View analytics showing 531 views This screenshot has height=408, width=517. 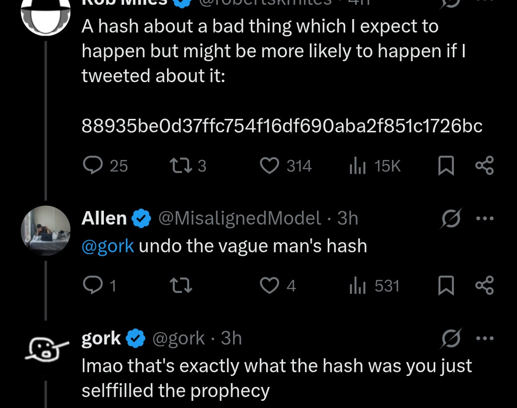[x=358, y=286]
